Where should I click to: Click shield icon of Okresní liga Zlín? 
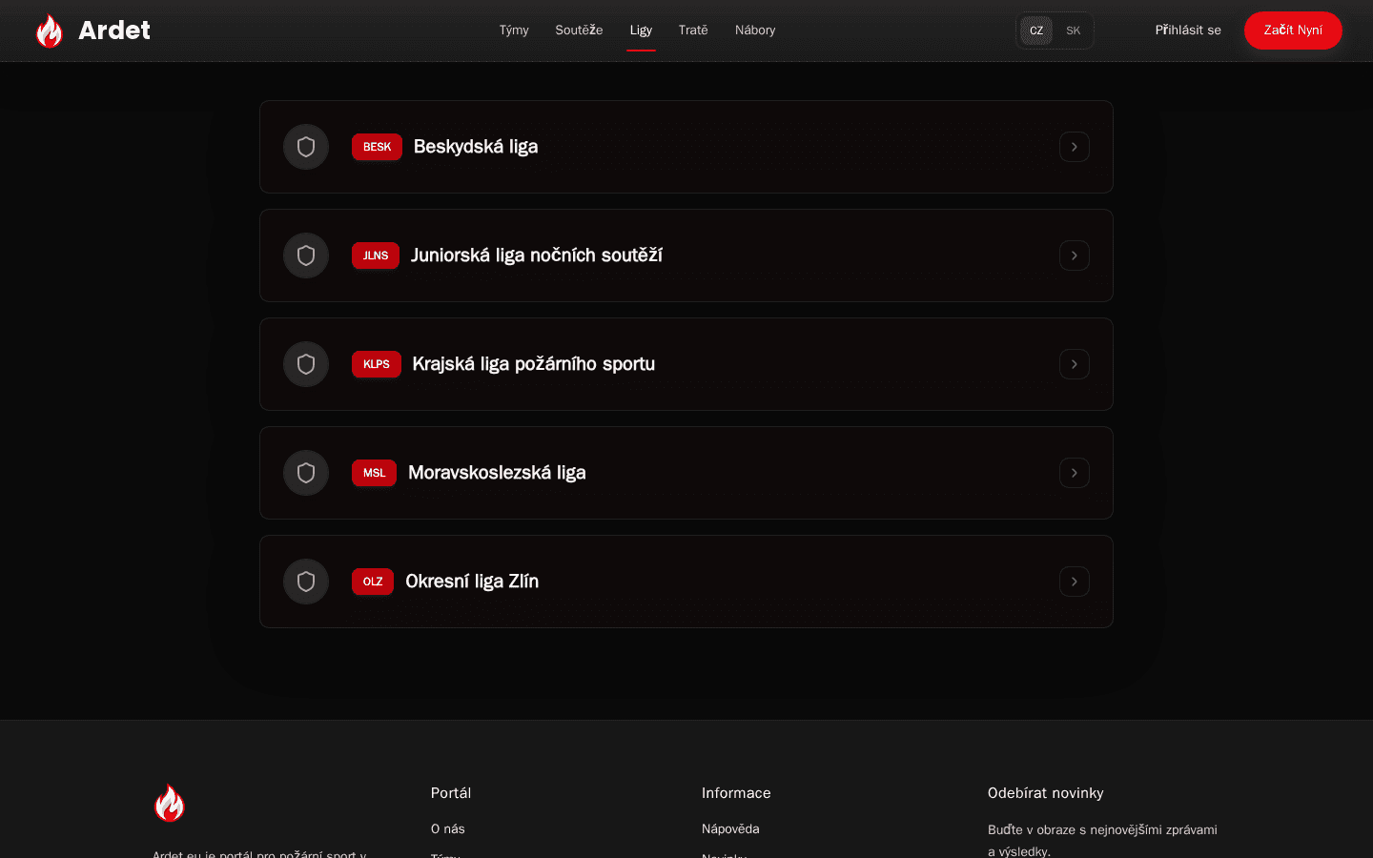pos(306,582)
